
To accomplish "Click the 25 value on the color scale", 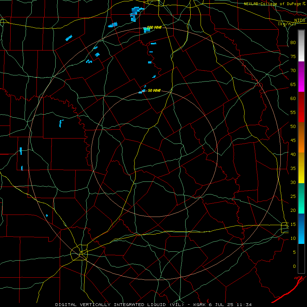I will [293, 196].
